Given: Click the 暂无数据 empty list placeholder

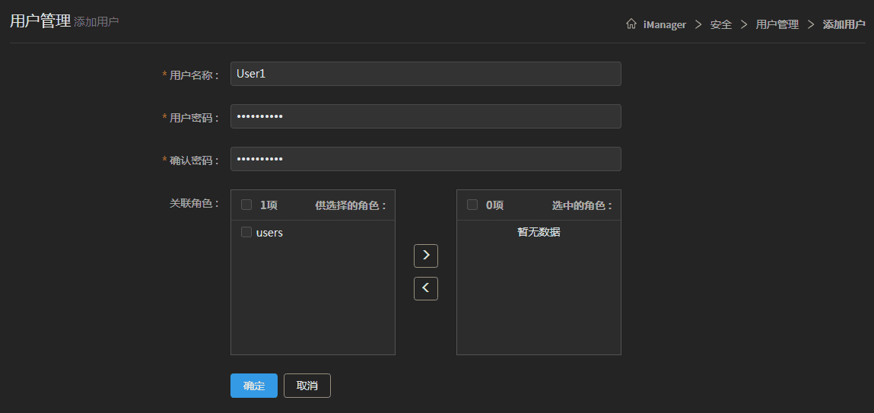Looking at the screenshot, I should [539, 232].
